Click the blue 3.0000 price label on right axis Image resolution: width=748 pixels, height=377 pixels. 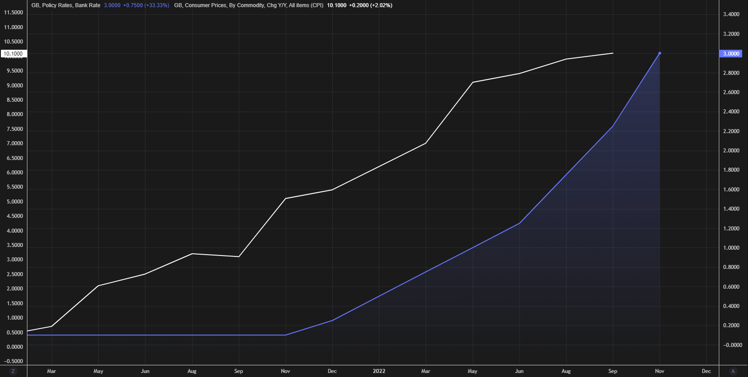(x=731, y=54)
